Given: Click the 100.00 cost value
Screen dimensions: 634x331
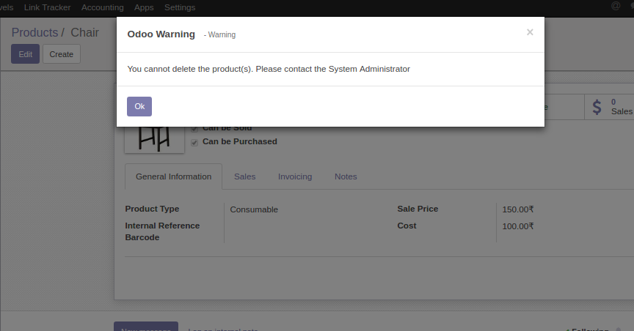Looking at the screenshot, I should tap(517, 226).
